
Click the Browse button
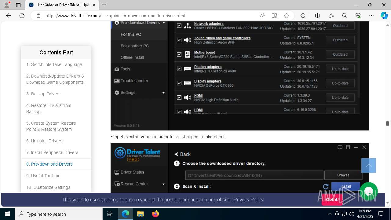[343, 175]
